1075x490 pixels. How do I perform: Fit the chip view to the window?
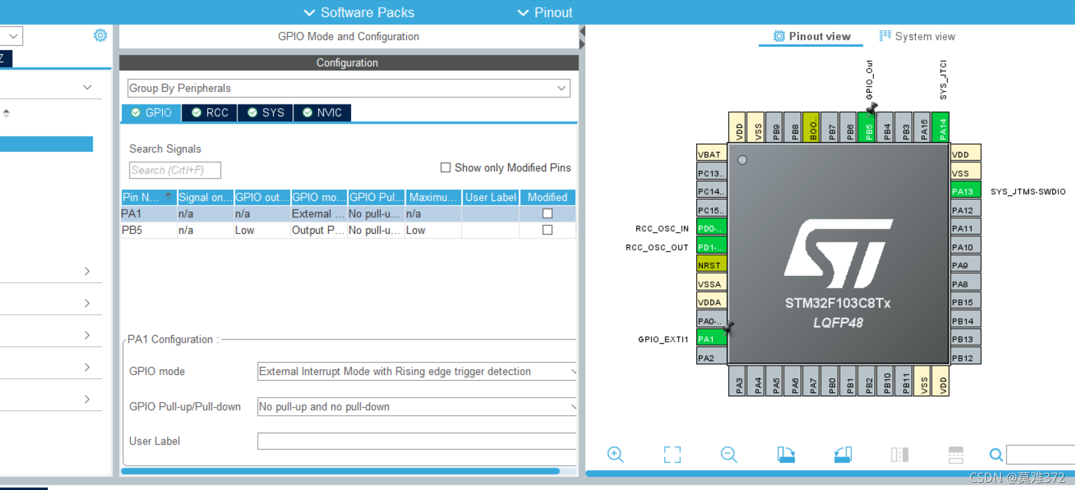tap(672, 455)
